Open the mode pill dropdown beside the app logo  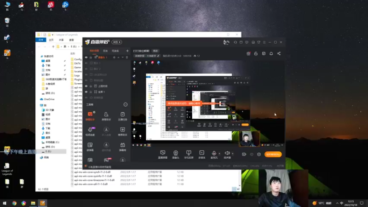117,42
